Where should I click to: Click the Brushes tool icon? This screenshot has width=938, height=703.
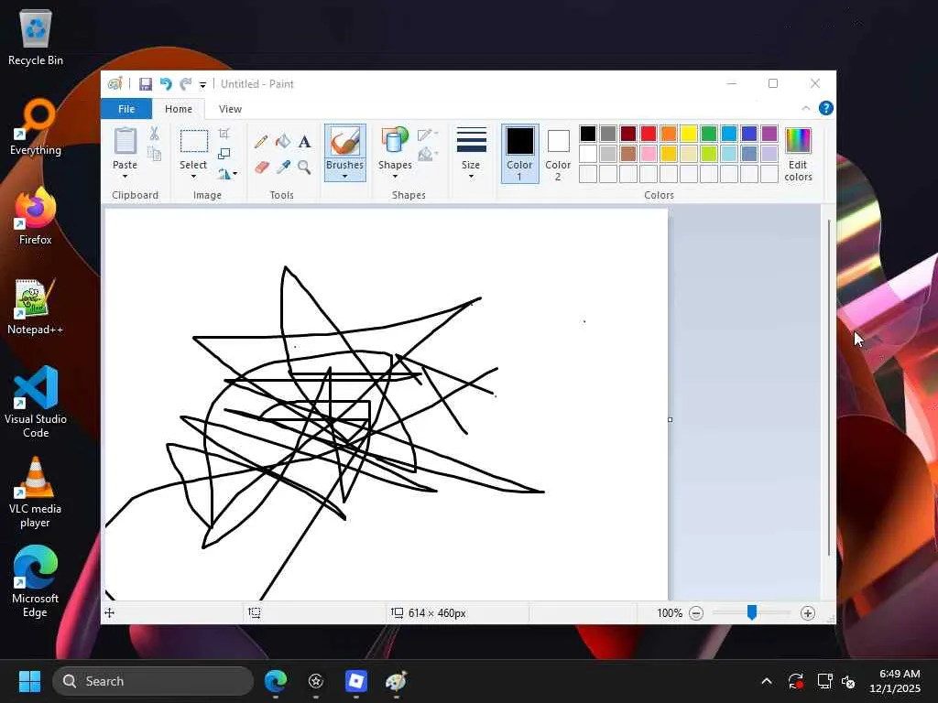click(x=345, y=142)
